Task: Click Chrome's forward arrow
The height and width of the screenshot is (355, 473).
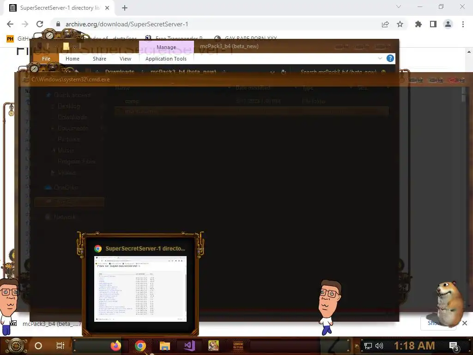Action: [25, 24]
